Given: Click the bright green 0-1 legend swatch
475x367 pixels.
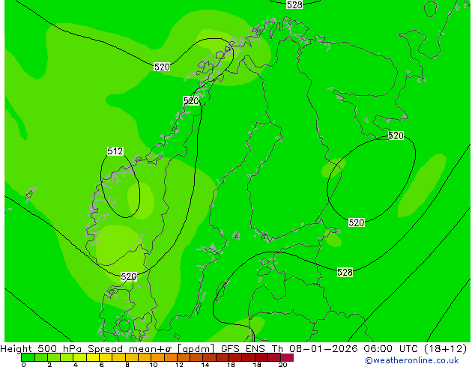Looking at the screenshot, I should pos(28,357).
